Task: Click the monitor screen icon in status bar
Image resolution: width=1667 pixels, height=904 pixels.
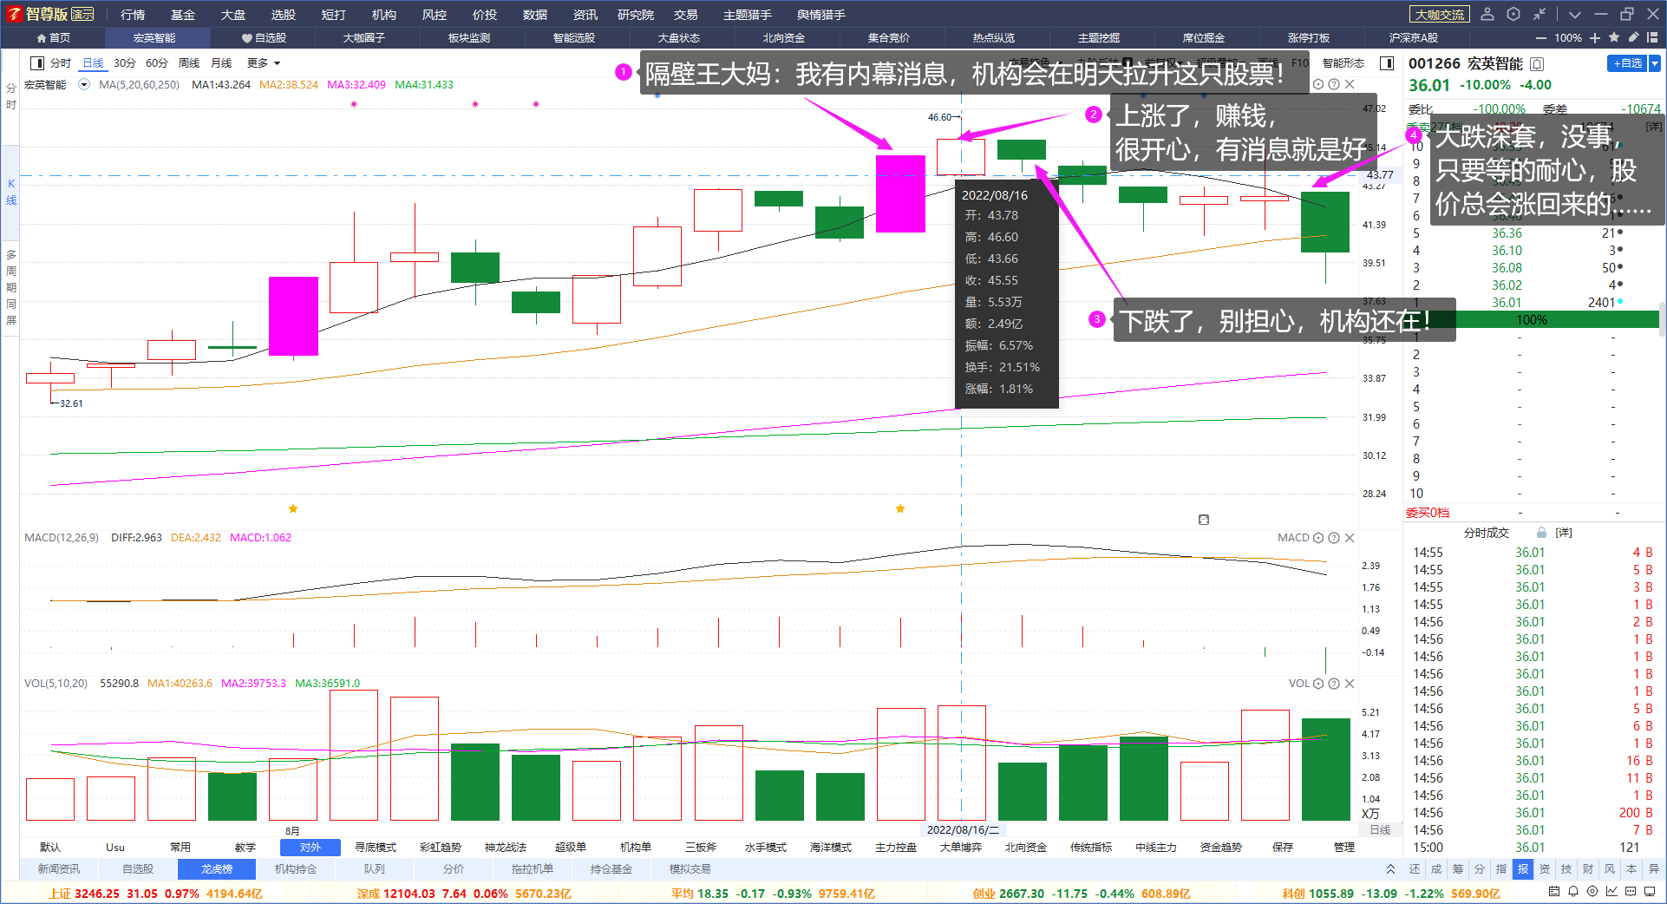Action: 1651,892
